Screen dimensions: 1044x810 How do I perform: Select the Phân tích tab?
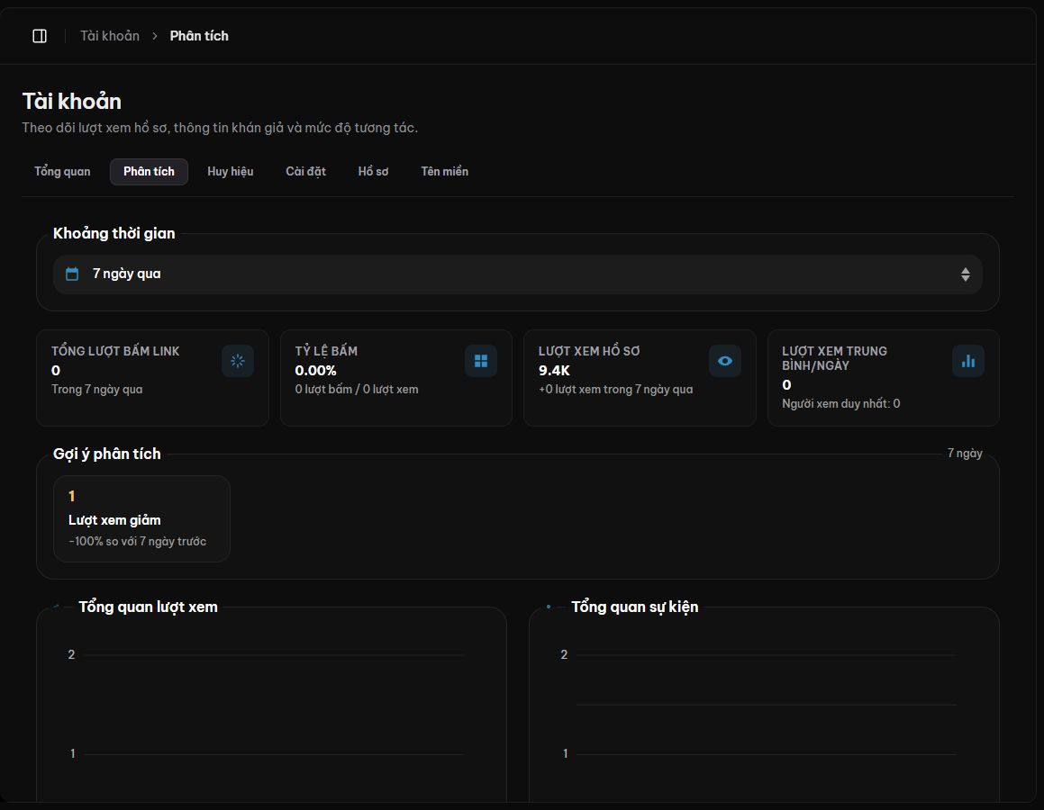[150, 172]
